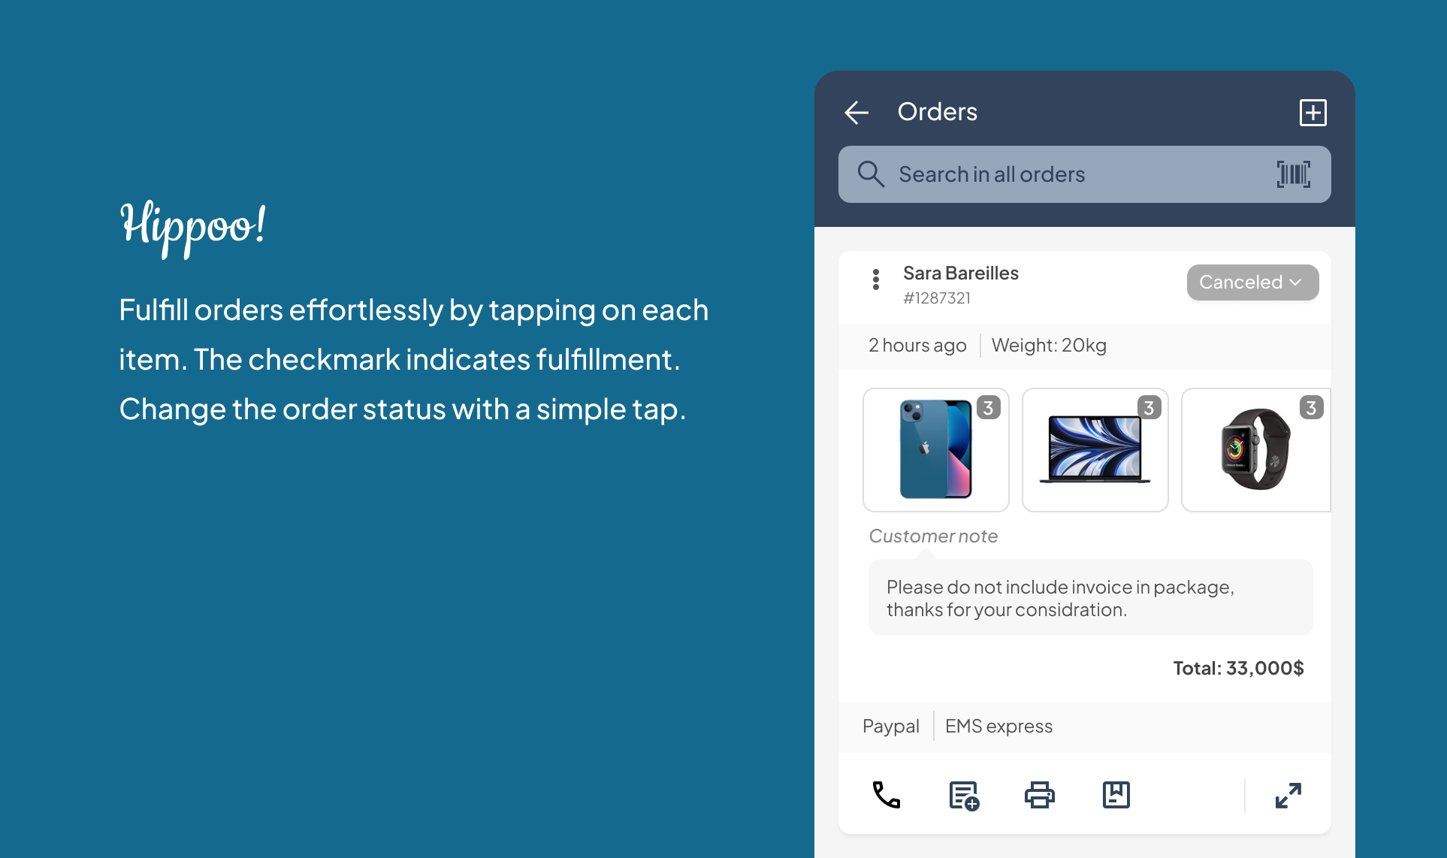Expand the Canceled status dropdown
1447x858 pixels.
click(1250, 283)
